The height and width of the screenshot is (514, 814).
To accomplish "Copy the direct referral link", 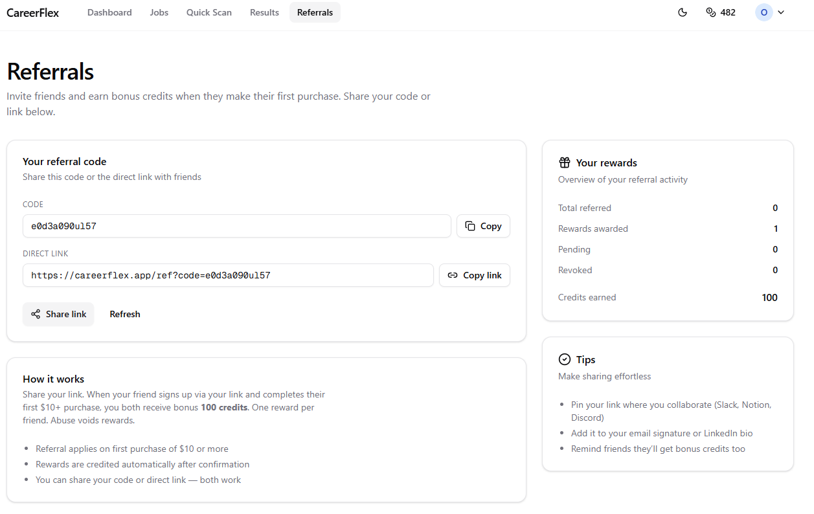I will click(x=475, y=275).
